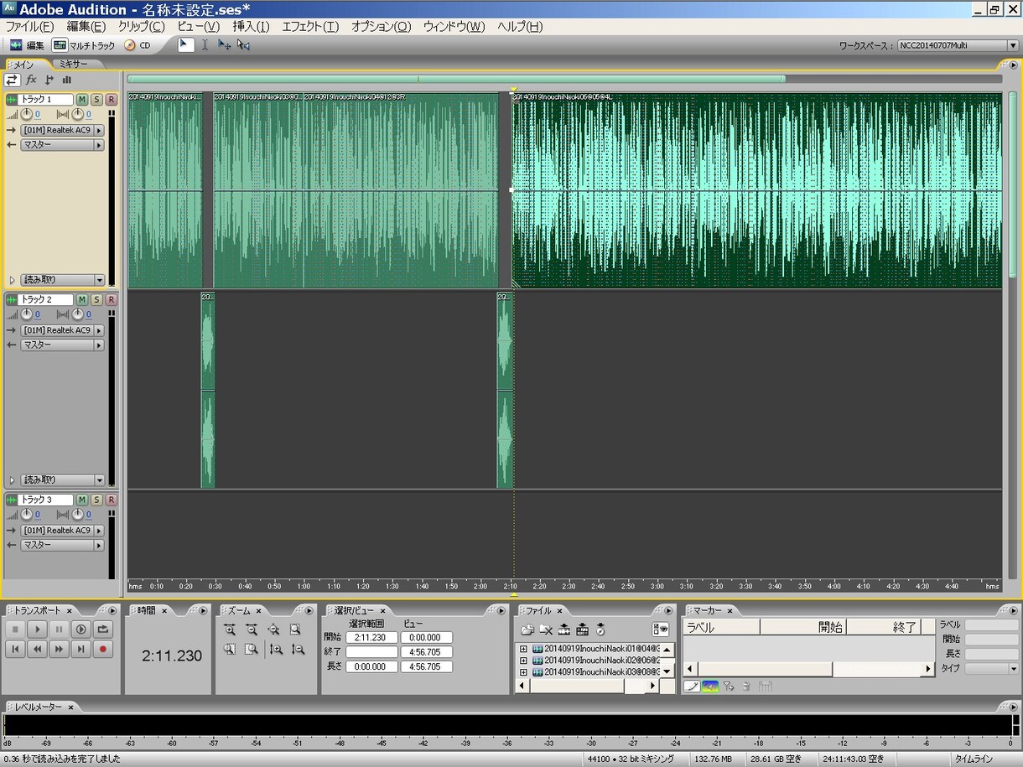The image size is (1023, 767).
Task: Open the ウィンドウ(W) menu
Action: click(454, 27)
